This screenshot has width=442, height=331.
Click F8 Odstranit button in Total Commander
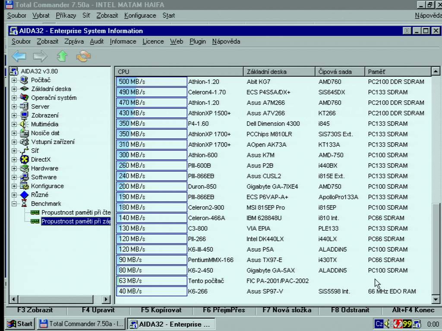[350, 310]
